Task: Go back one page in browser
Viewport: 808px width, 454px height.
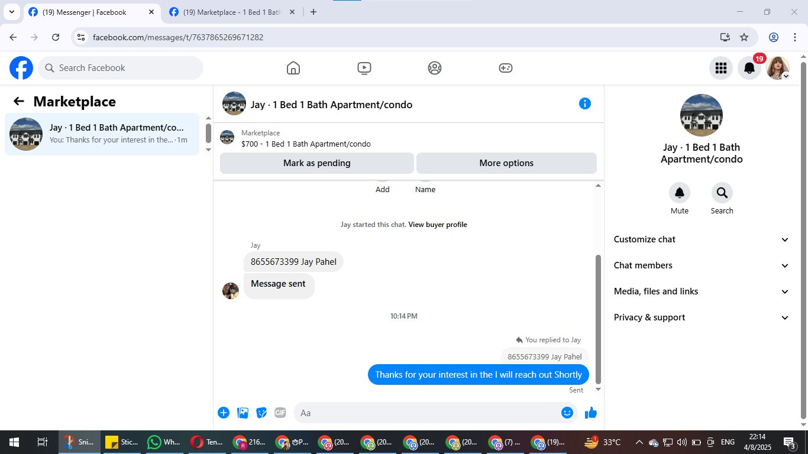Action: click(13, 37)
